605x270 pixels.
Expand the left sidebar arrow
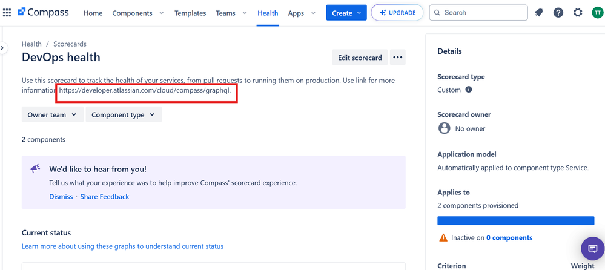[2, 48]
